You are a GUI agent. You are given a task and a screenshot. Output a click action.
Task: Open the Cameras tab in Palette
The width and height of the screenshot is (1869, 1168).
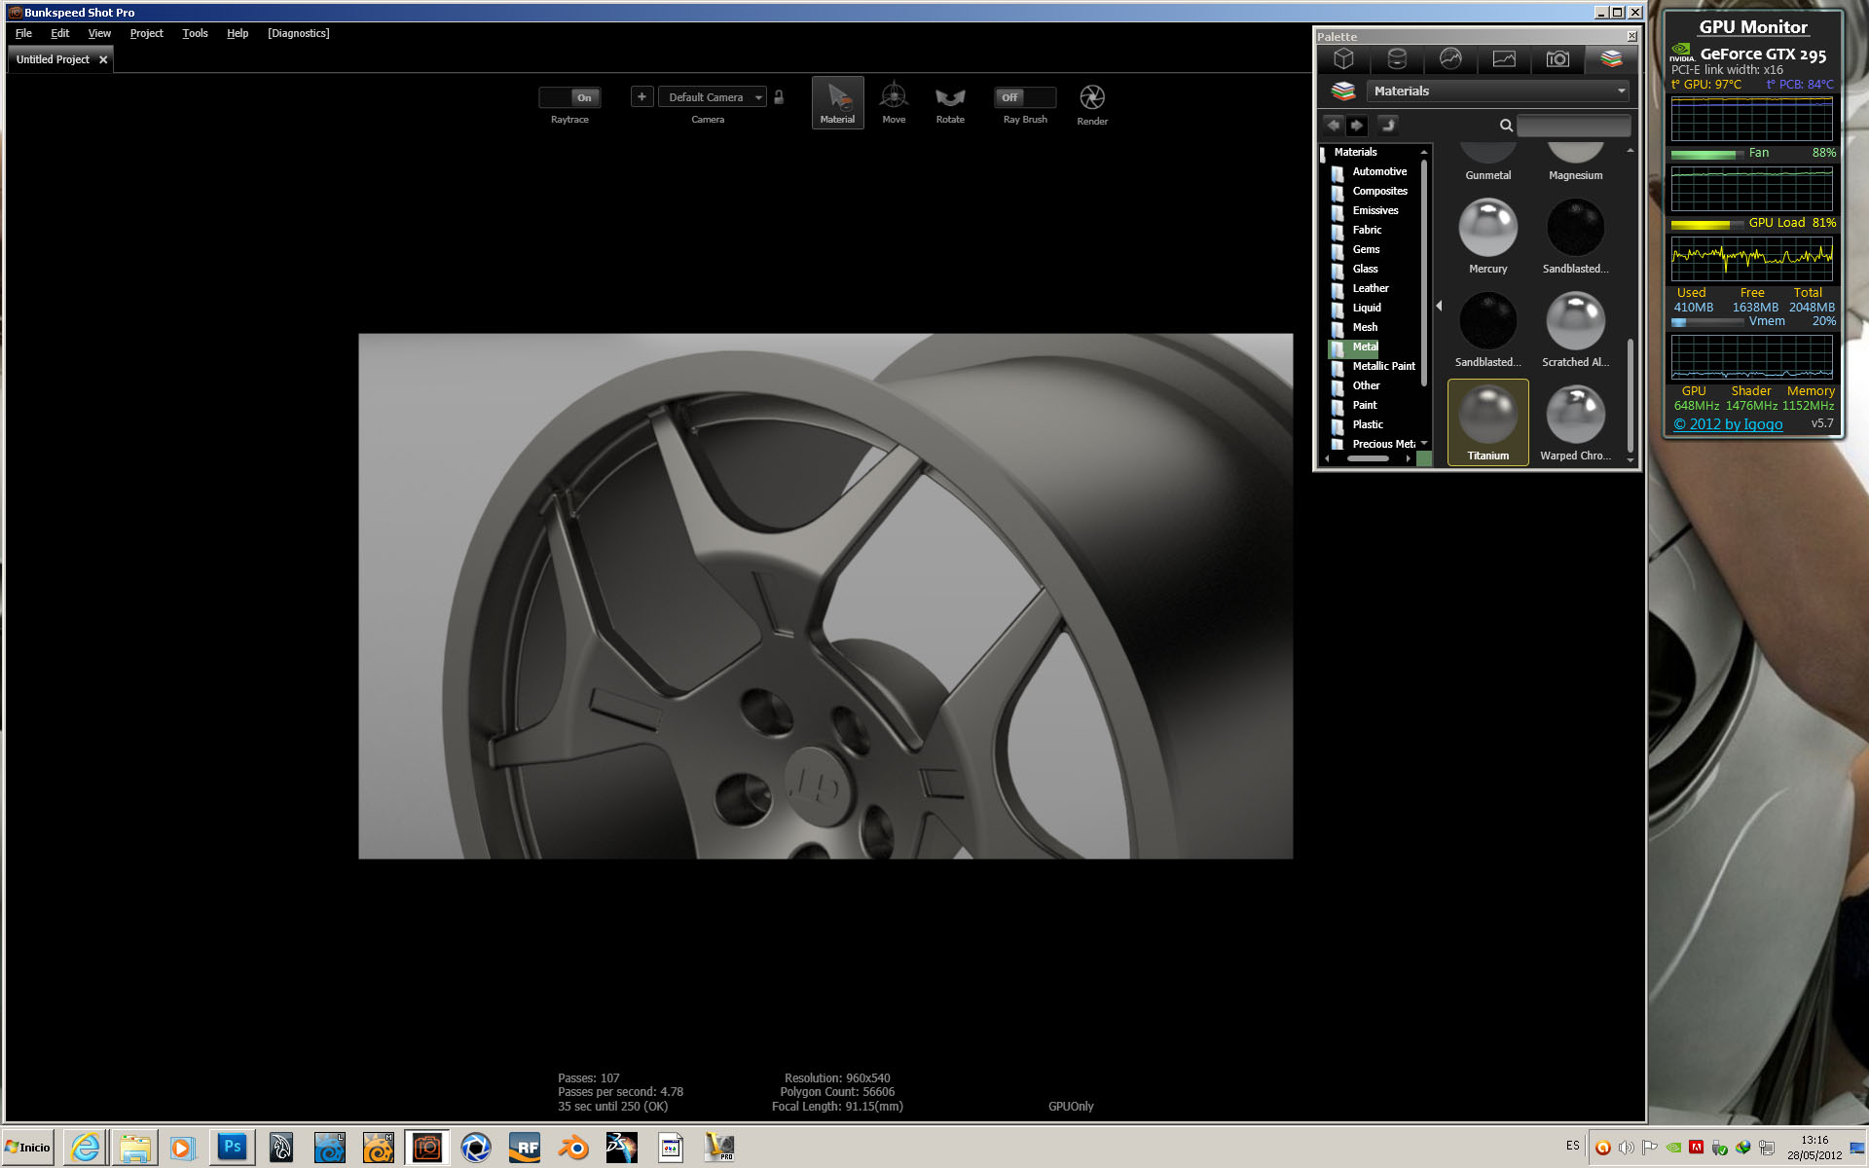click(1557, 58)
